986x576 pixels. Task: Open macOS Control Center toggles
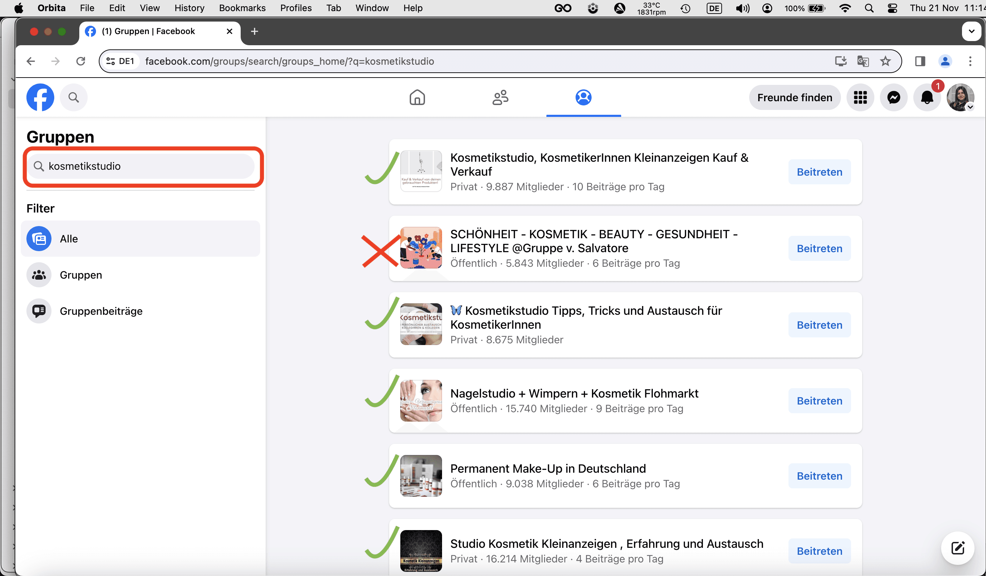coord(892,8)
